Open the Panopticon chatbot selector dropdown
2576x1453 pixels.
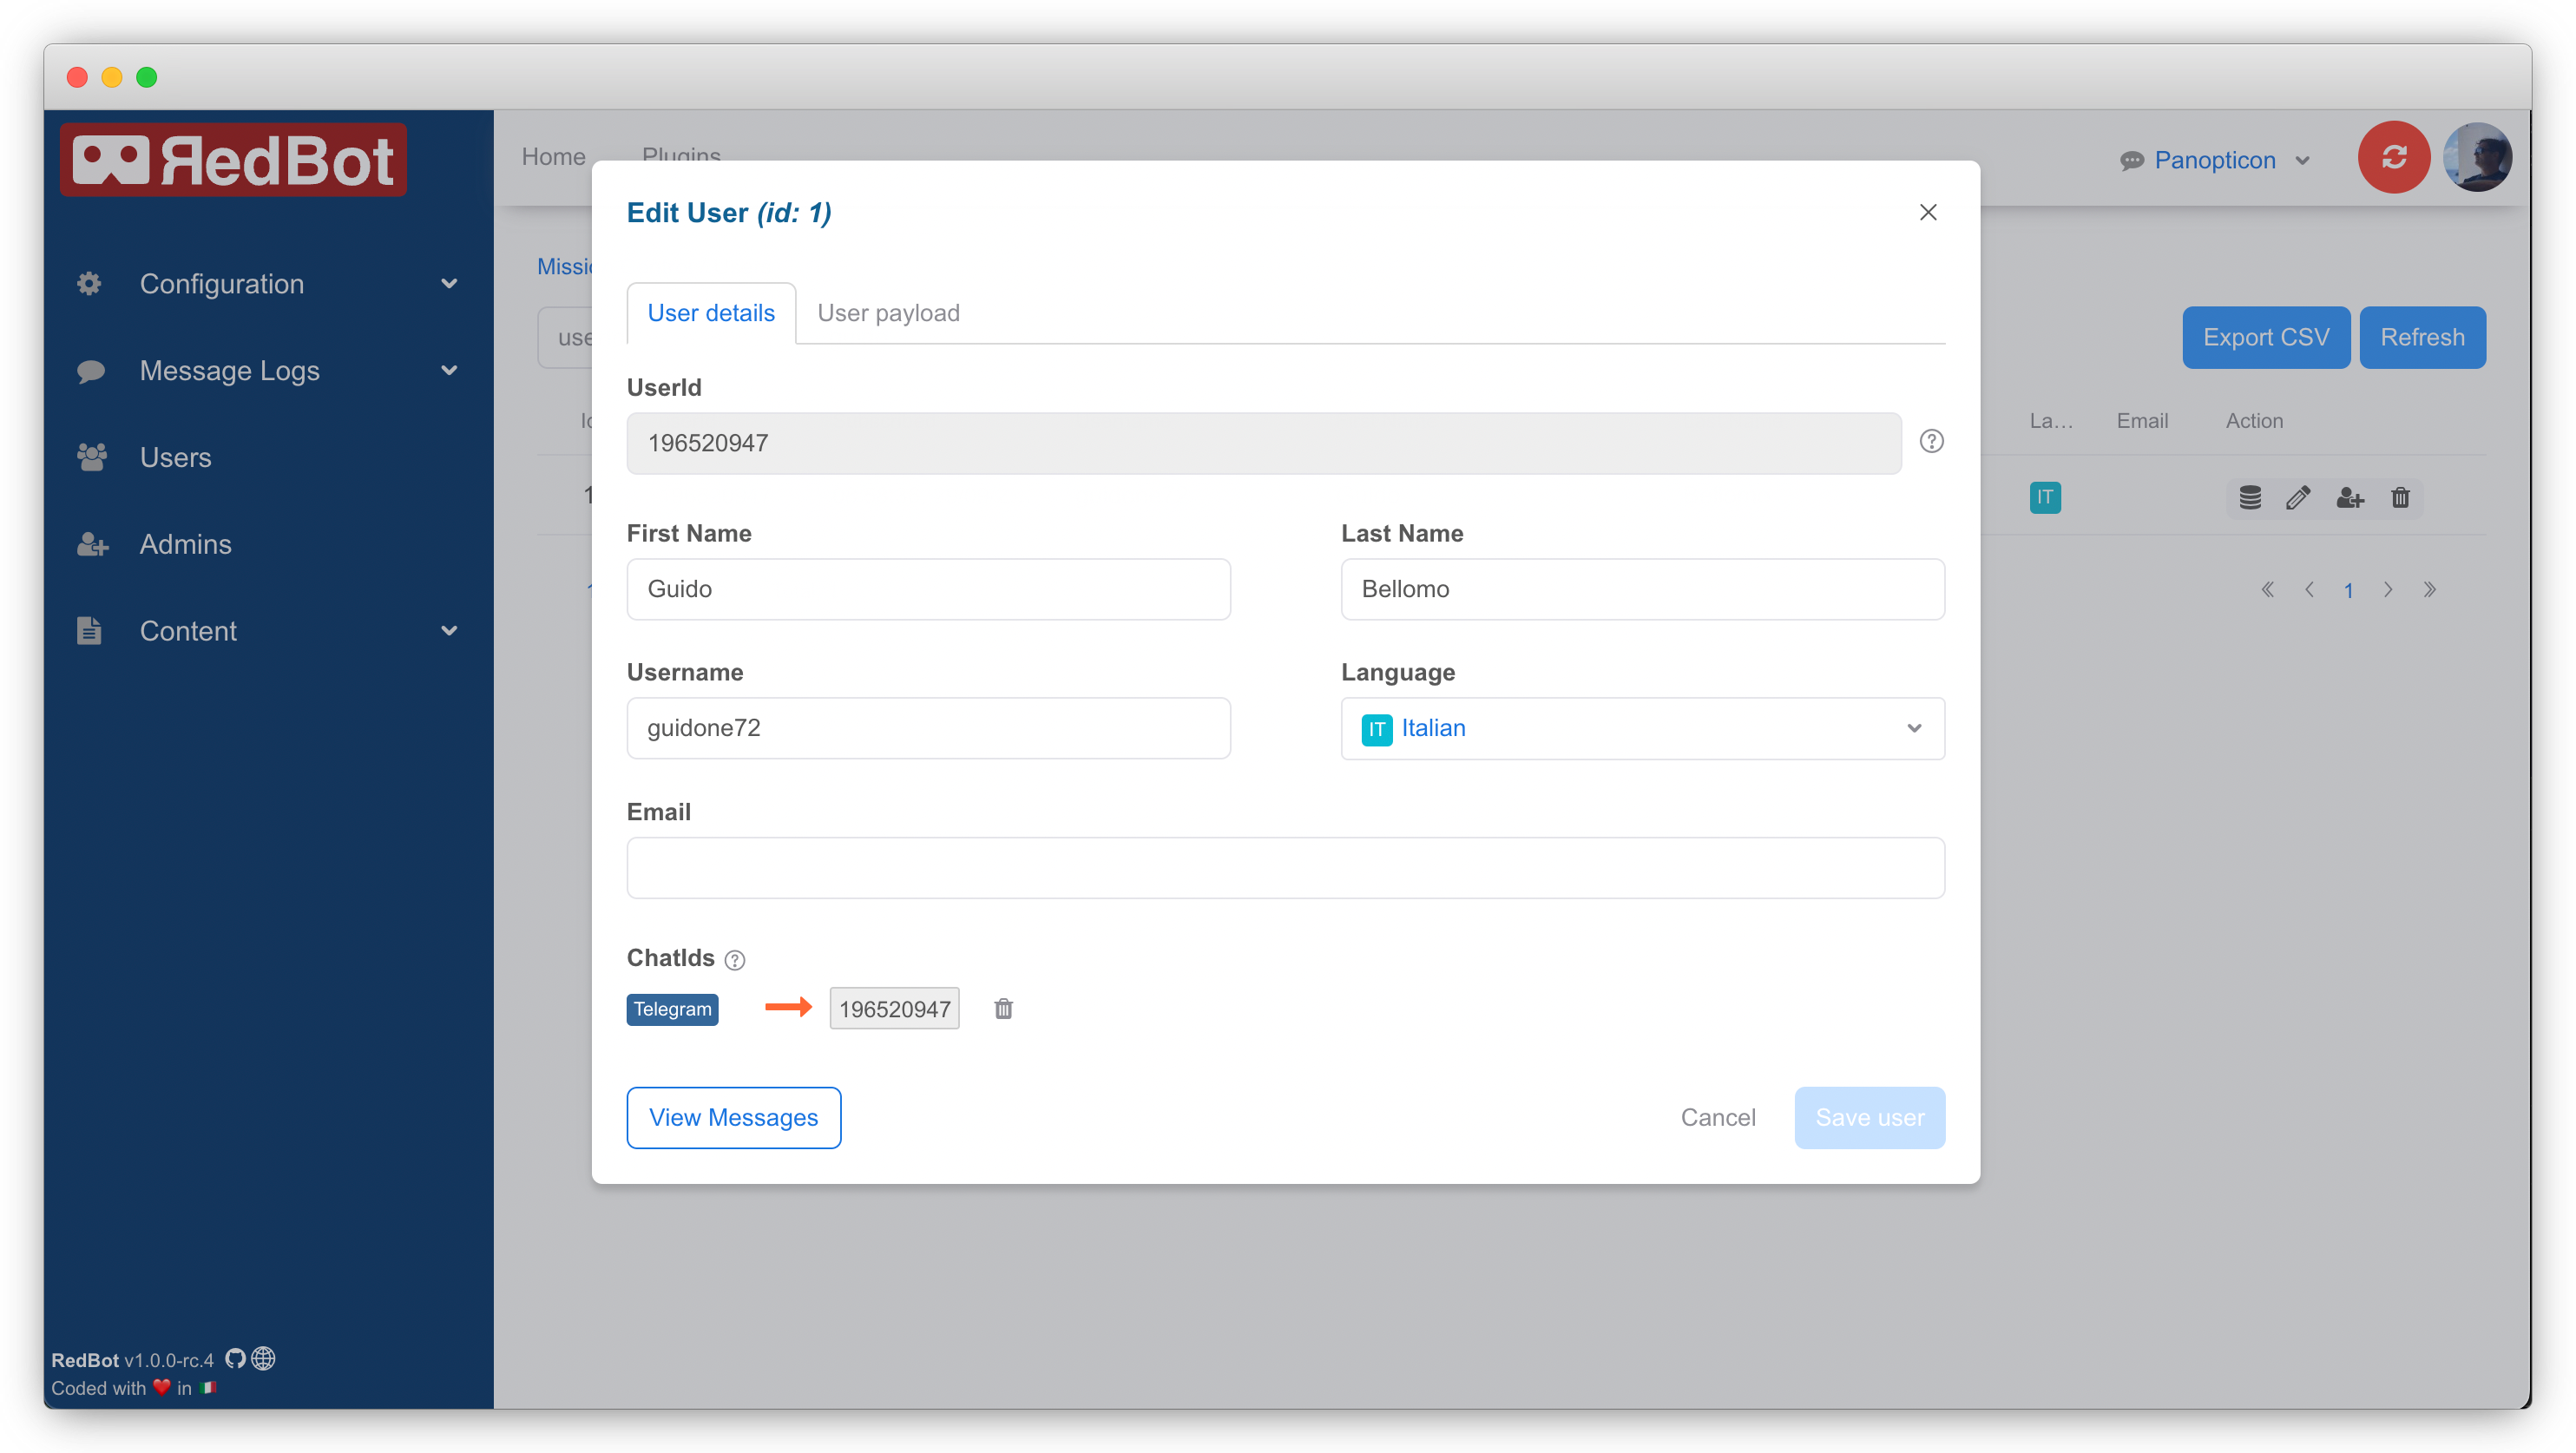point(2215,160)
